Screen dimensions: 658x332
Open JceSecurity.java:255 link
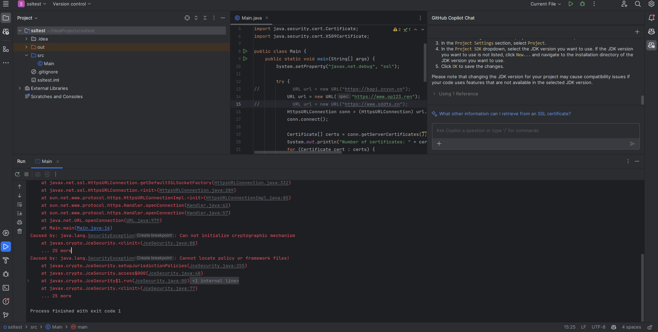[217, 266]
